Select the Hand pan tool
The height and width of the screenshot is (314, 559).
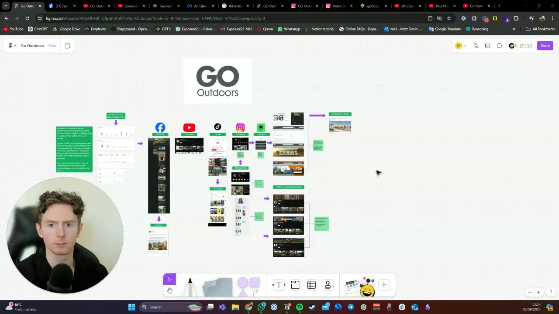point(169,290)
